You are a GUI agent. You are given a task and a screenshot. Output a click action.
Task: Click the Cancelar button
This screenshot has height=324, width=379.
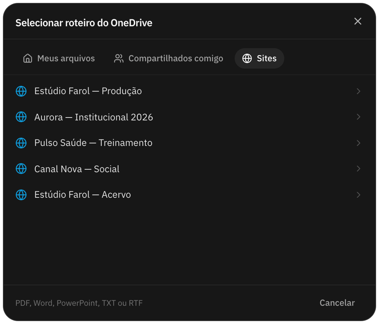pyautogui.click(x=337, y=303)
